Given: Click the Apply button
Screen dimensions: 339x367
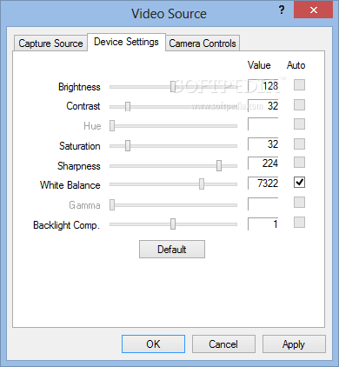Looking at the screenshot, I should pyautogui.click(x=294, y=344).
